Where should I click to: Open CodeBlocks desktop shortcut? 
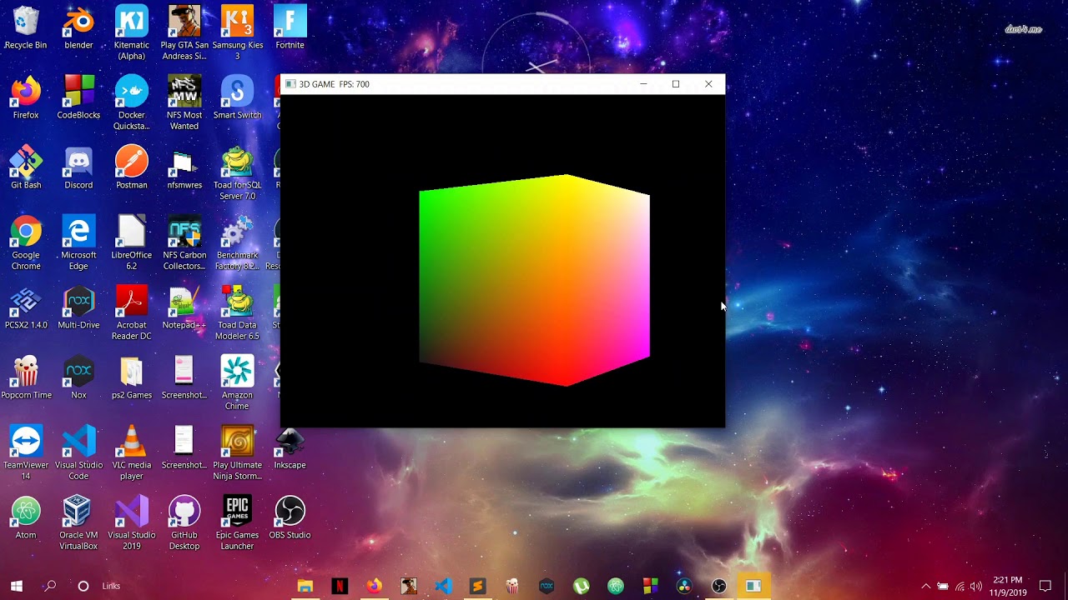(78, 97)
